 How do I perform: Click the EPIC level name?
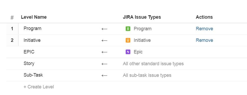(x=29, y=52)
